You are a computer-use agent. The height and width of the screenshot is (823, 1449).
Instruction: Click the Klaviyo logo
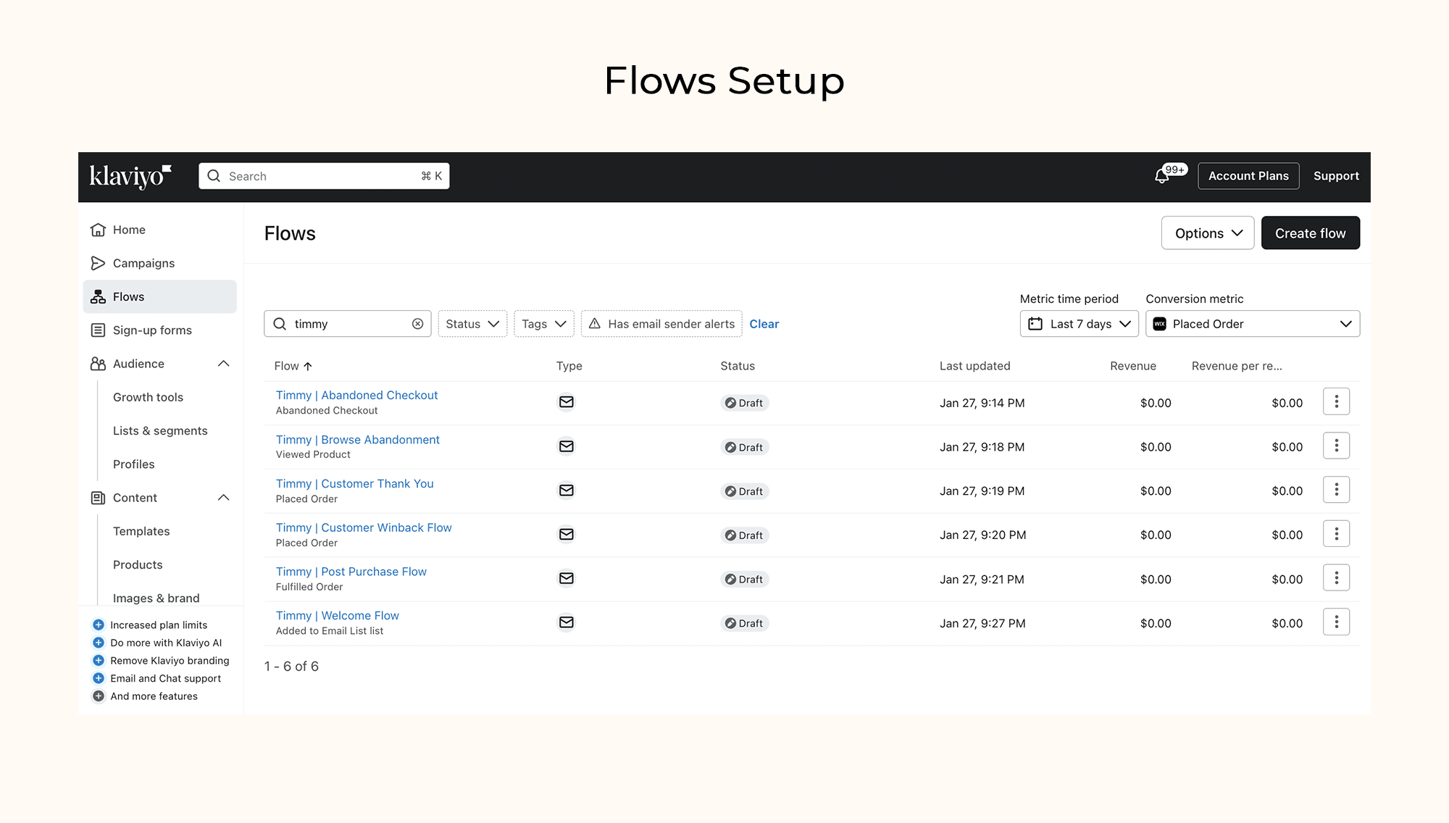130,176
